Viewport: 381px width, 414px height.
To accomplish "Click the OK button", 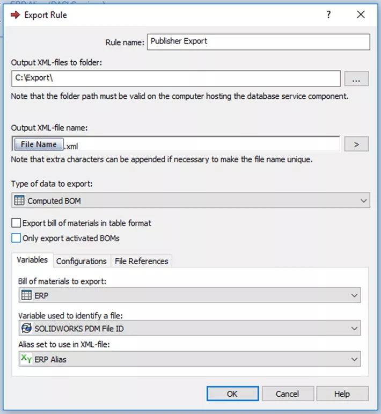I will point(232,394).
